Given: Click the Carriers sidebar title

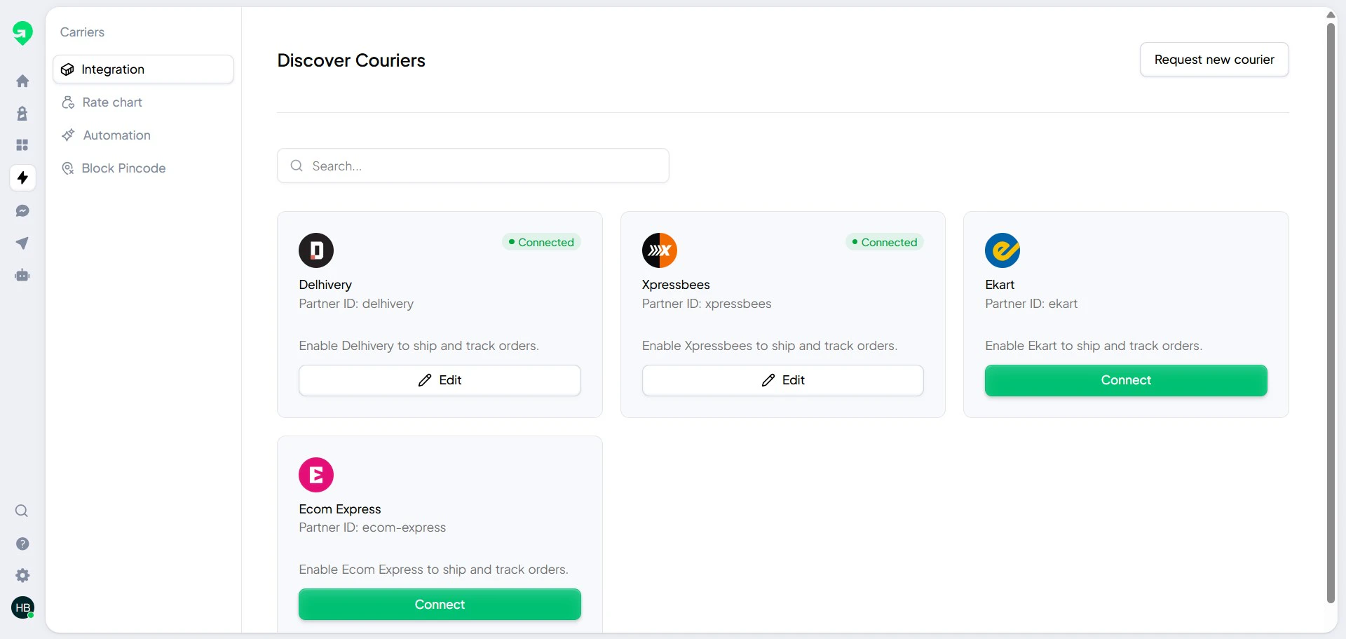Looking at the screenshot, I should pyautogui.click(x=82, y=32).
